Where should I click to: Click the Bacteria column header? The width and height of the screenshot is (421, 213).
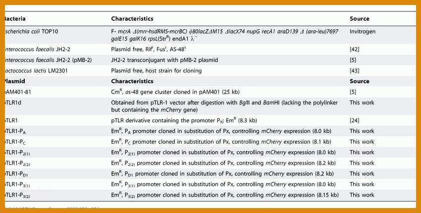tap(15, 19)
